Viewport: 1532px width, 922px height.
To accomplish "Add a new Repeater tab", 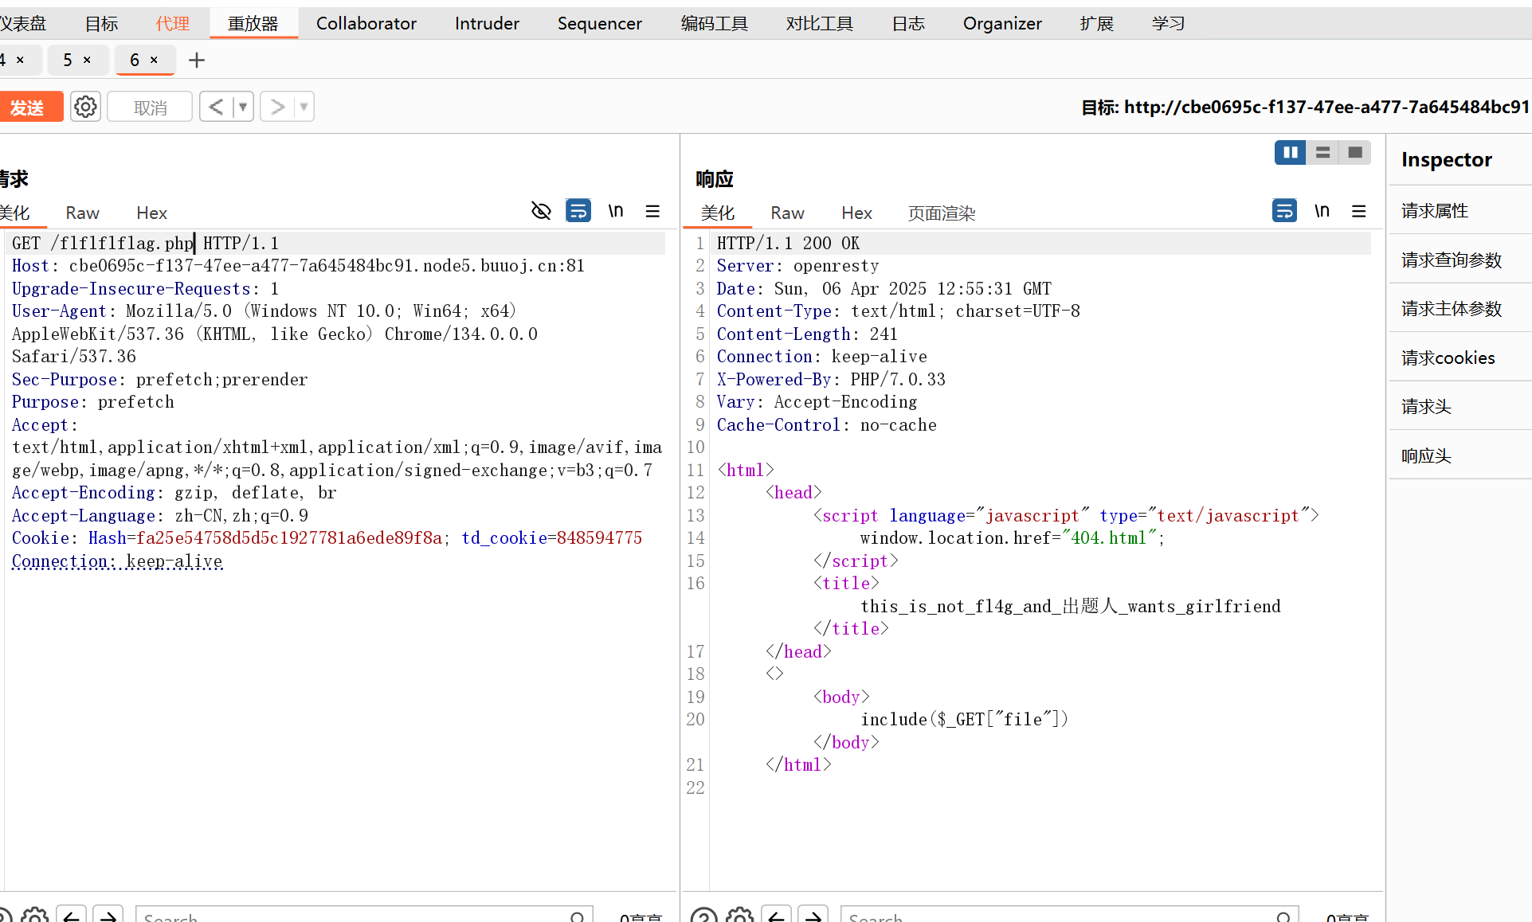I will click(x=197, y=61).
